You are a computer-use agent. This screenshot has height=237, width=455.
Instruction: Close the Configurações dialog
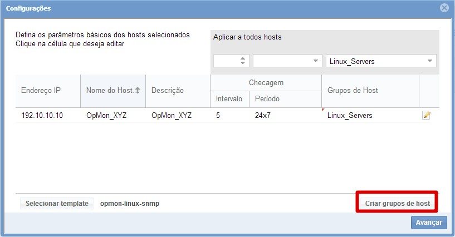[x=444, y=8]
